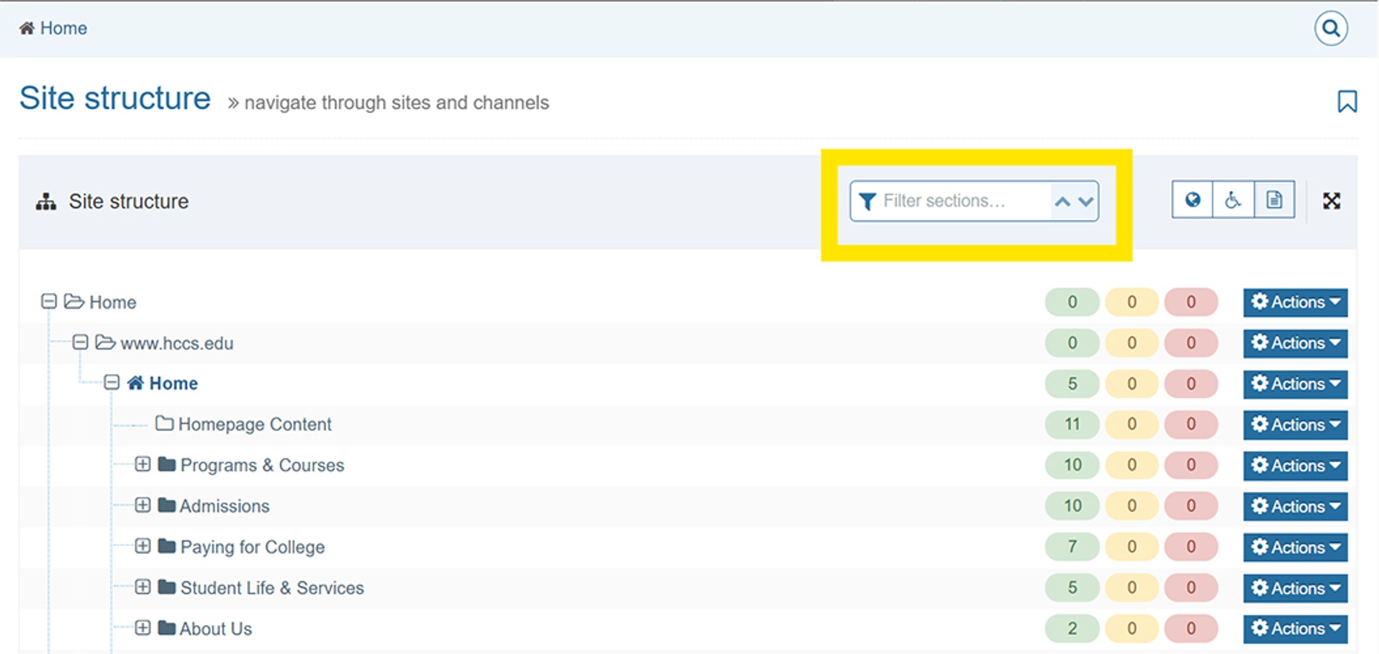The height and width of the screenshot is (654, 1379).
Task: Select Student Life & Services section label
Action: [x=272, y=588]
